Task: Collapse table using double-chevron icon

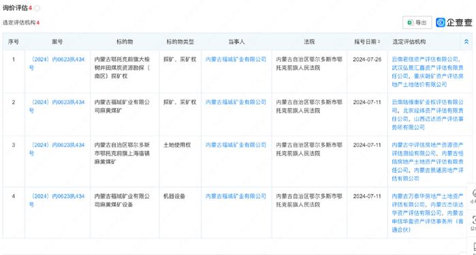Action: pos(466,42)
